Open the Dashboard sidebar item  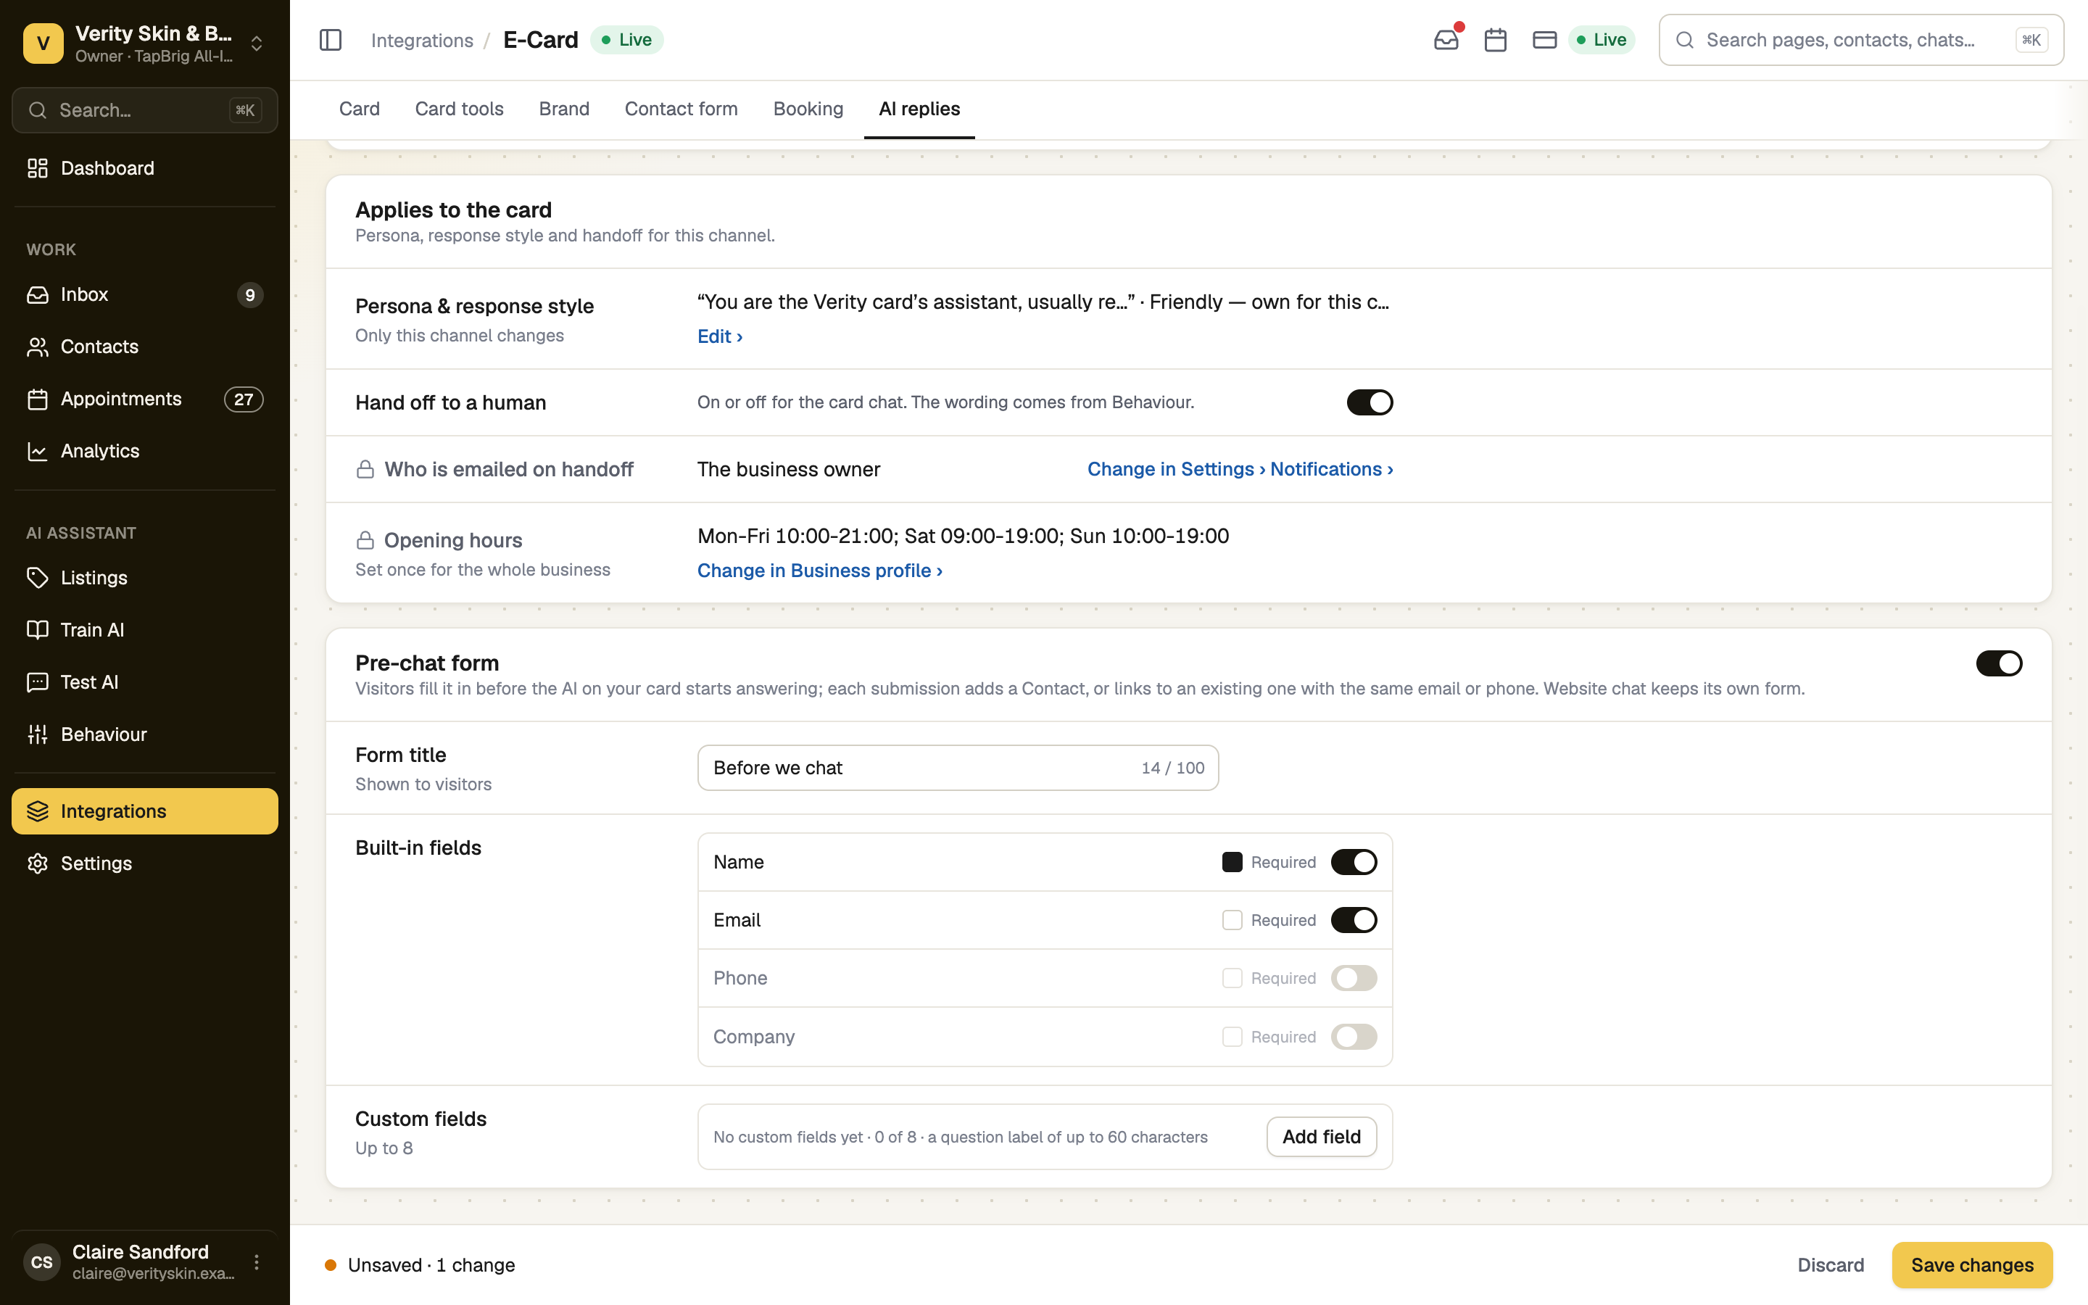pyautogui.click(x=145, y=168)
